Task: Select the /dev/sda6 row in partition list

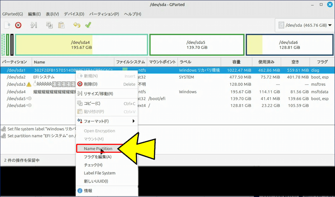Action: (17, 106)
